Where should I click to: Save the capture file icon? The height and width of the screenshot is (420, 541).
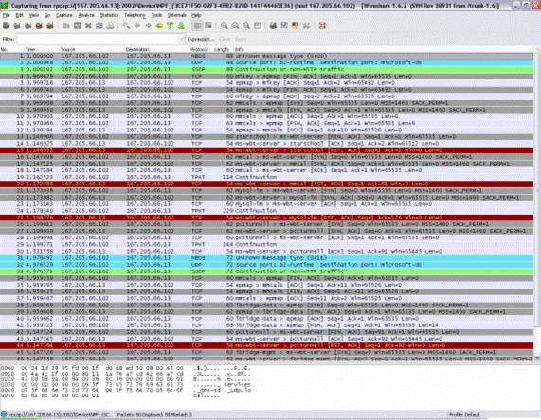pos(78,26)
